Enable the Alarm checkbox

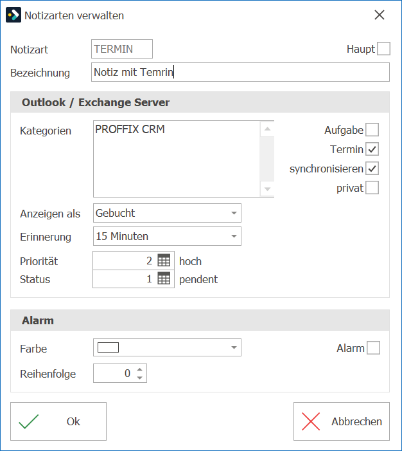click(373, 348)
